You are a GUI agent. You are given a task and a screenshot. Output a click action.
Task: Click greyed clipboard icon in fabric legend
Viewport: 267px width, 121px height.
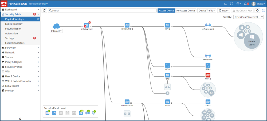pyautogui.click(x=68, y=113)
